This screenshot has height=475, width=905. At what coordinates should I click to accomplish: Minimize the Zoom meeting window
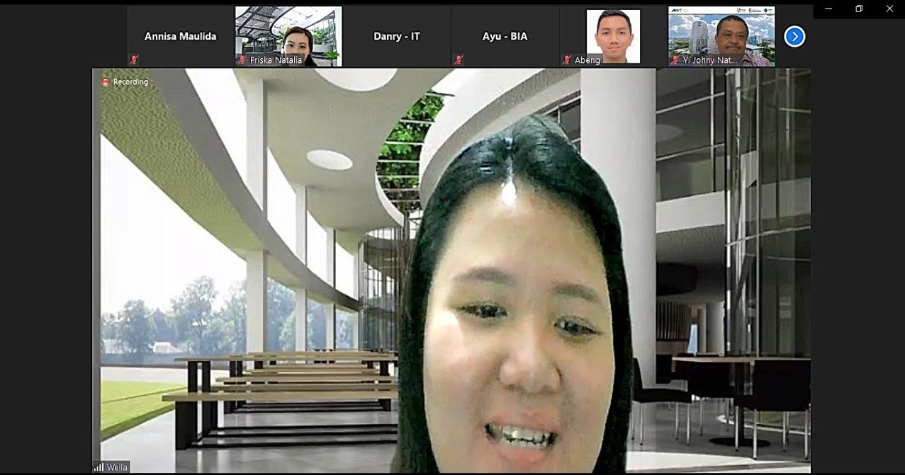click(828, 9)
